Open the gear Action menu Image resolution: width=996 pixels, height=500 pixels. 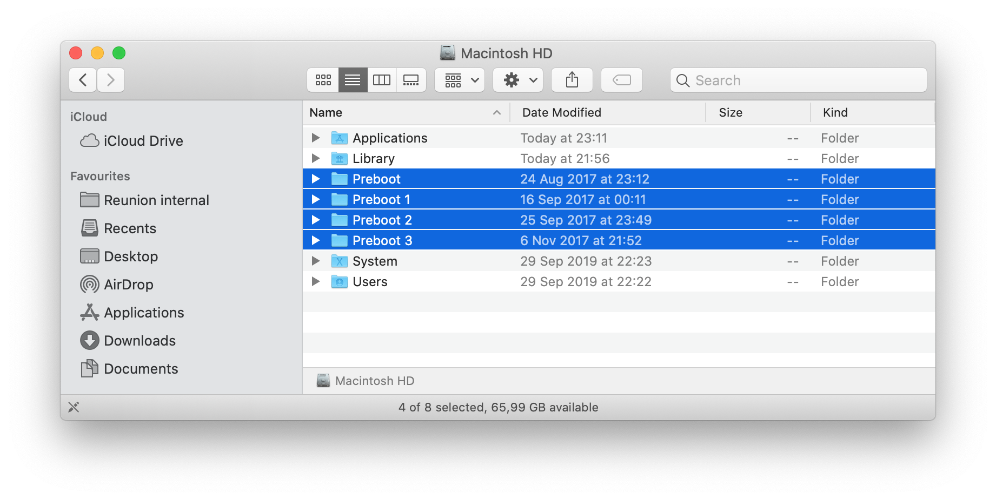click(x=519, y=80)
